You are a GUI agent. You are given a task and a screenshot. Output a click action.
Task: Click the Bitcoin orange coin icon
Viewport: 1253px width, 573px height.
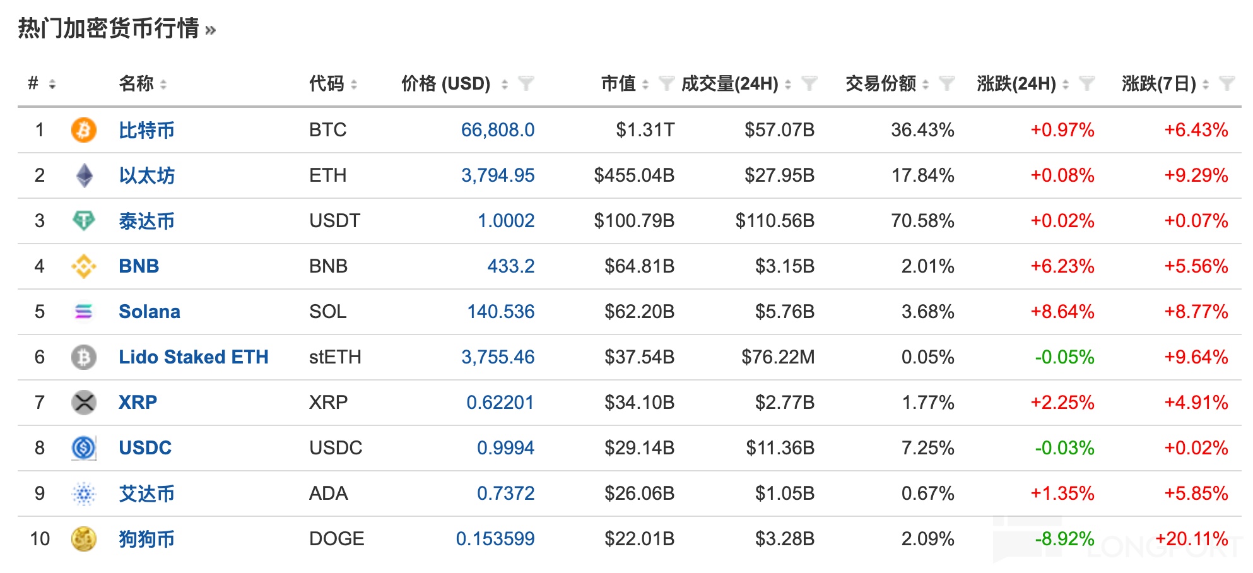[83, 130]
